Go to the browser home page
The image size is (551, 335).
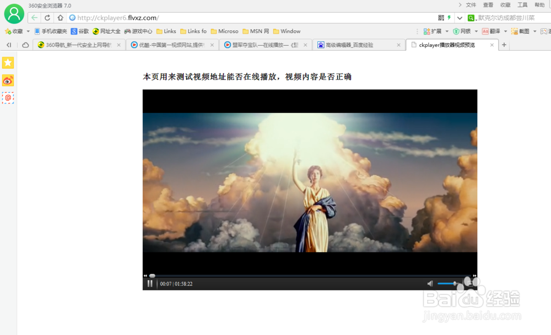click(x=61, y=18)
